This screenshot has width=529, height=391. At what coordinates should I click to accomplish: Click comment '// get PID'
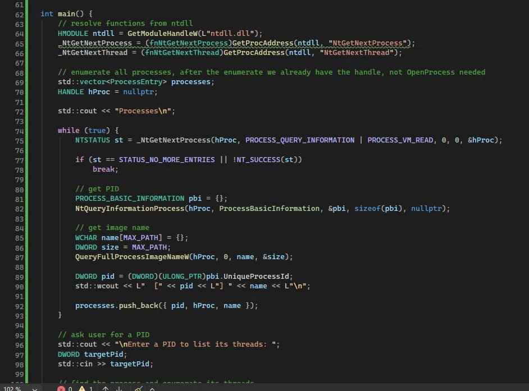coord(97,188)
